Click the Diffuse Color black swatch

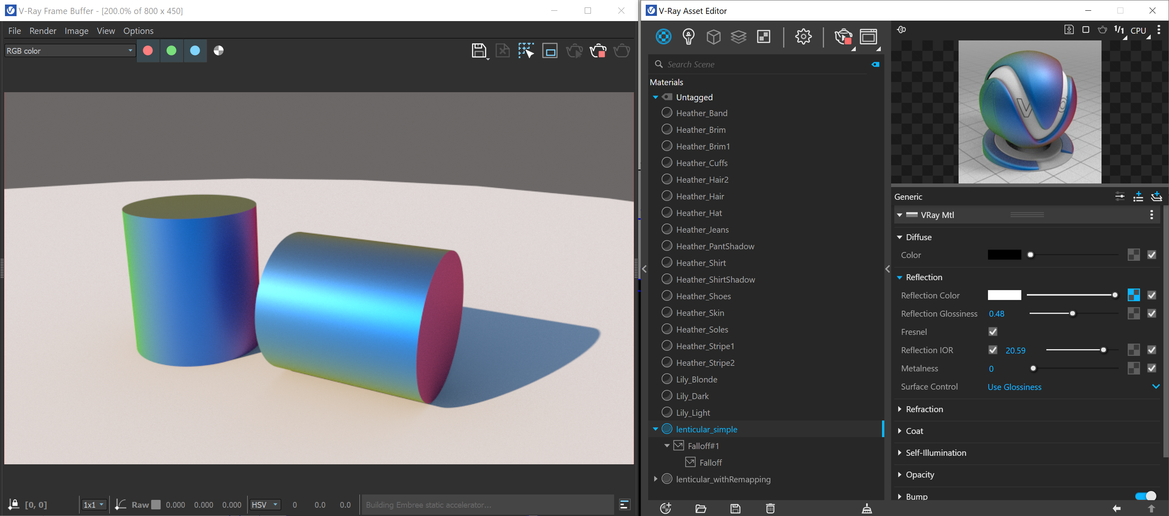[1004, 255]
